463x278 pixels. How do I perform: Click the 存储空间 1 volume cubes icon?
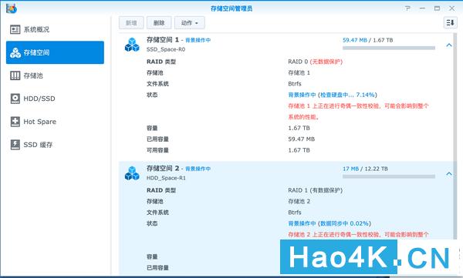[x=132, y=45]
